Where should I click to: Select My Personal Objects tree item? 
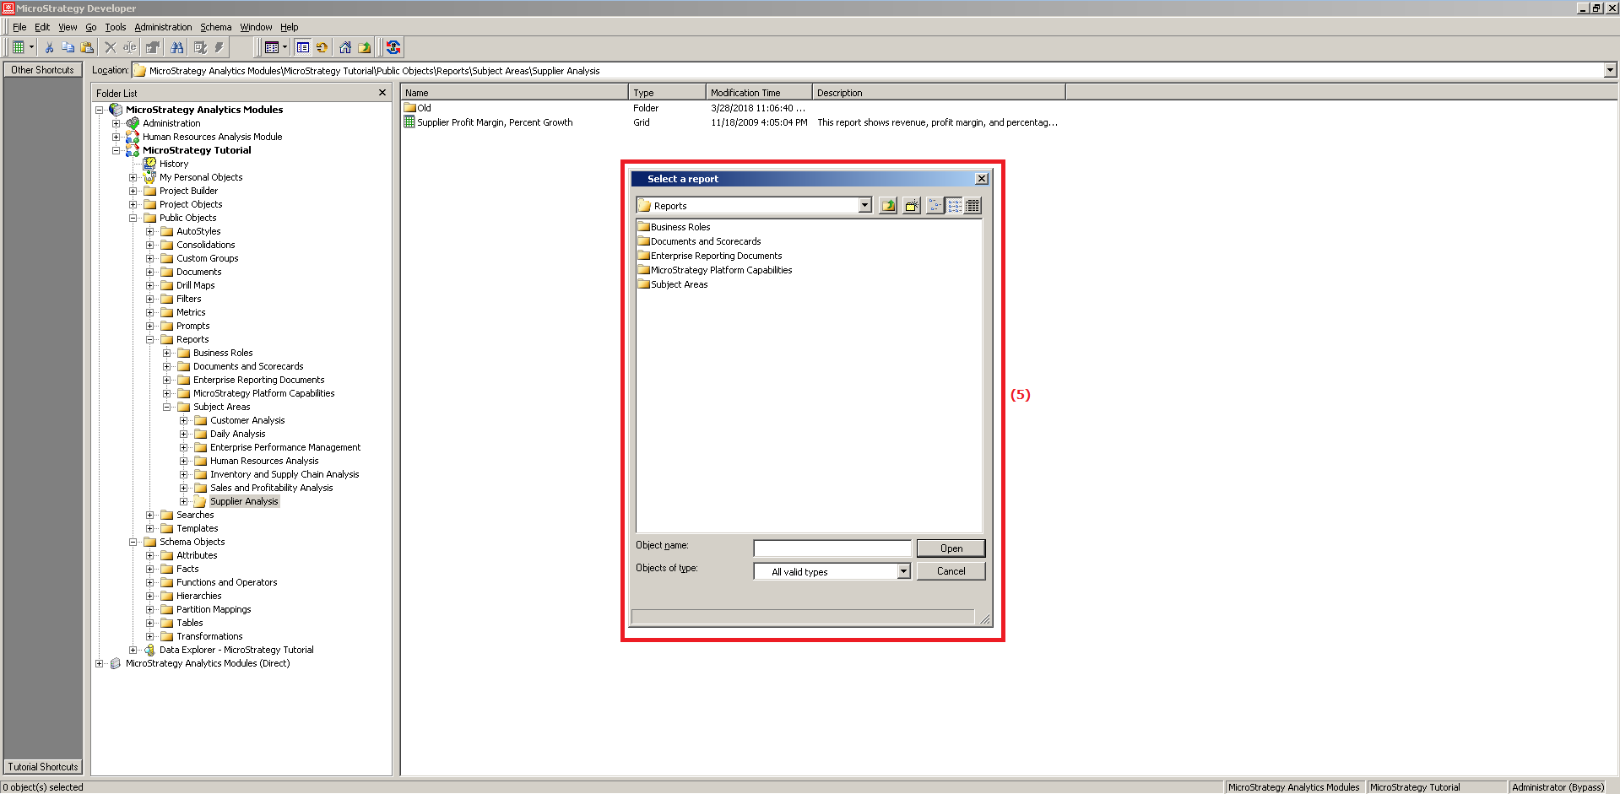tap(201, 177)
